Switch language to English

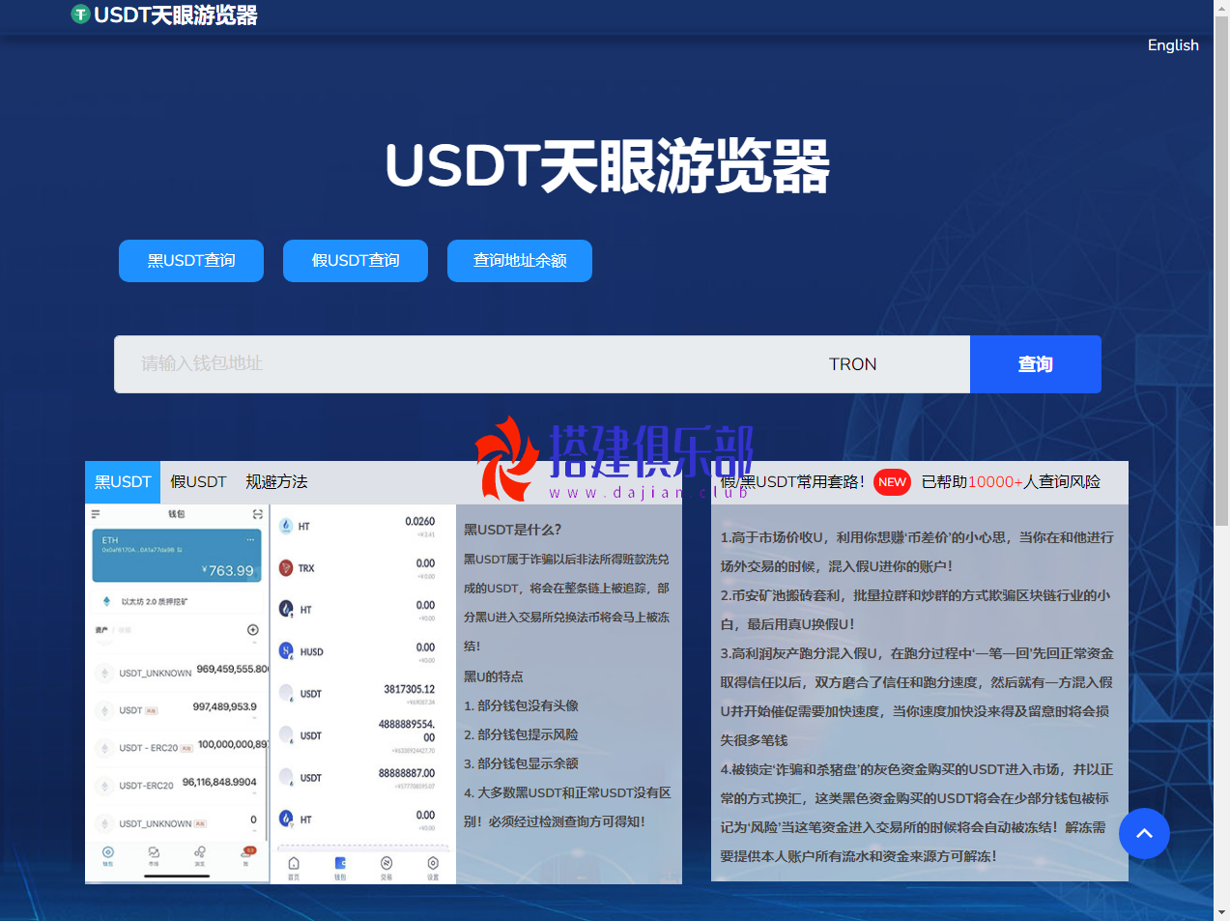1173,45
